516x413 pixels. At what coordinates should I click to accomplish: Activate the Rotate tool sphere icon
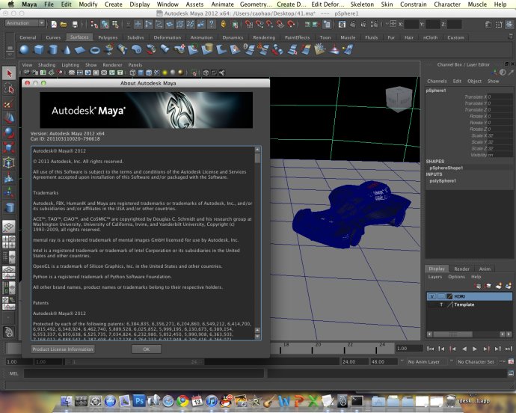9,132
